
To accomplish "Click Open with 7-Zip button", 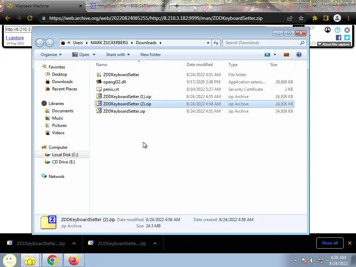I will tap(81, 55).
